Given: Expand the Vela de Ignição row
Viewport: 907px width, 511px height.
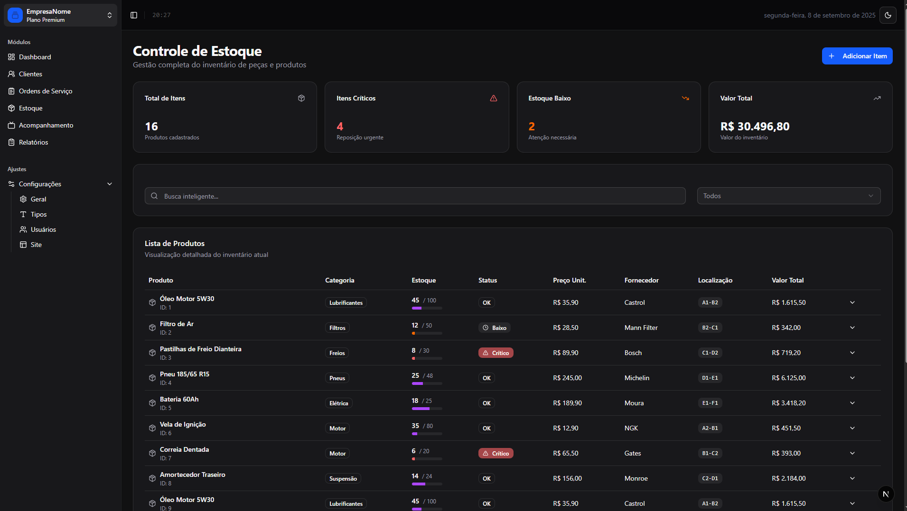Looking at the screenshot, I should (x=852, y=428).
